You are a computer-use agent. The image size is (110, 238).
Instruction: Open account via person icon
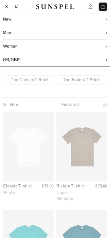[91, 6]
